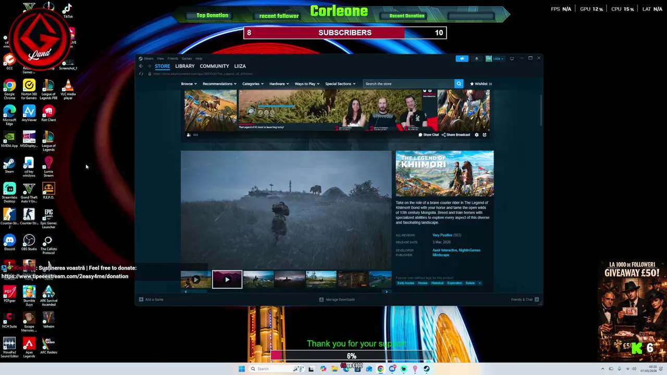Expand the Ways to Play menu
The width and height of the screenshot is (667, 375).
click(x=307, y=84)
